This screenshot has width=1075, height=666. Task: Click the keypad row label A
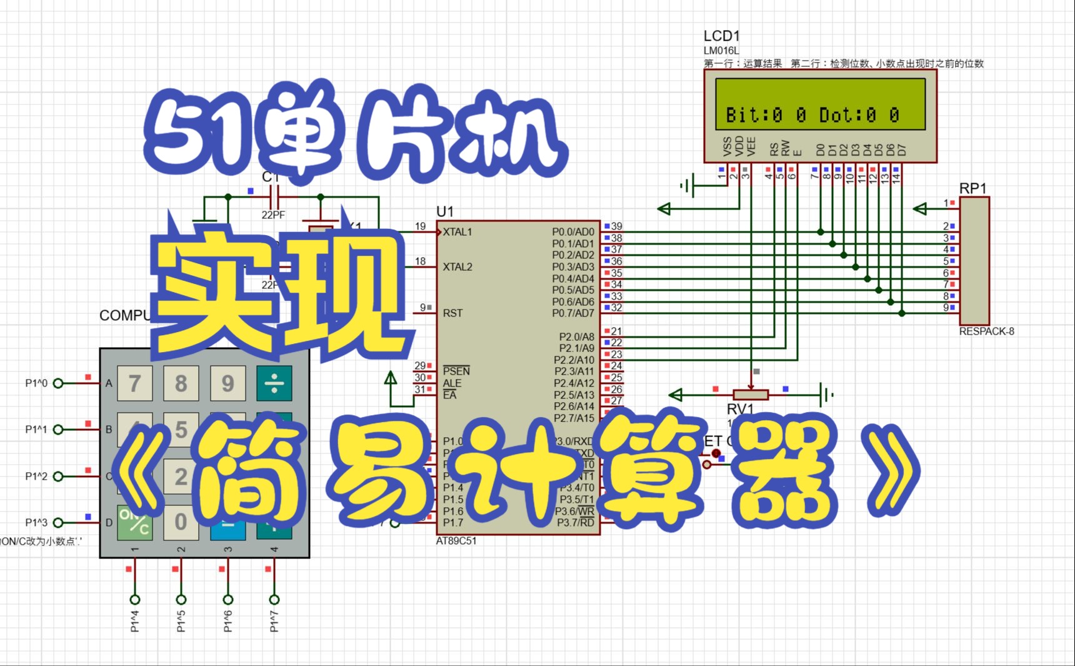(109, 383)
